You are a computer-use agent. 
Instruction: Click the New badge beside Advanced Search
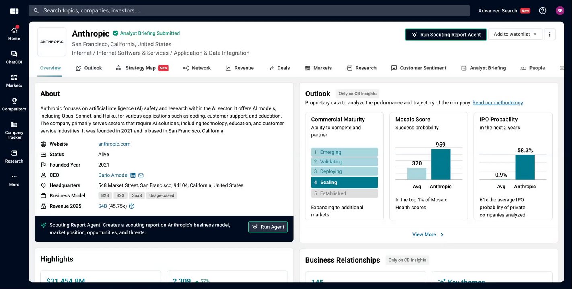click(525, 11)
